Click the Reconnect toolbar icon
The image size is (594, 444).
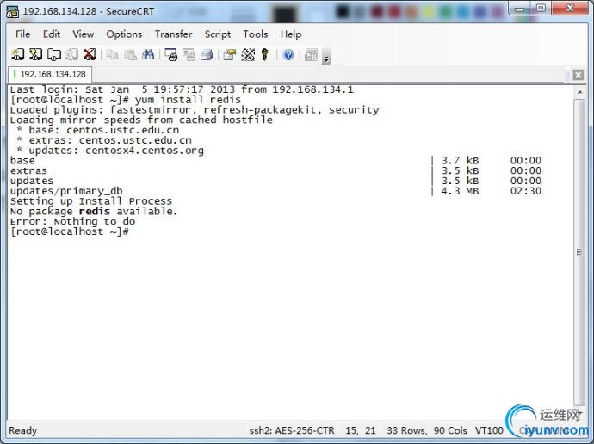click(71, 54)
